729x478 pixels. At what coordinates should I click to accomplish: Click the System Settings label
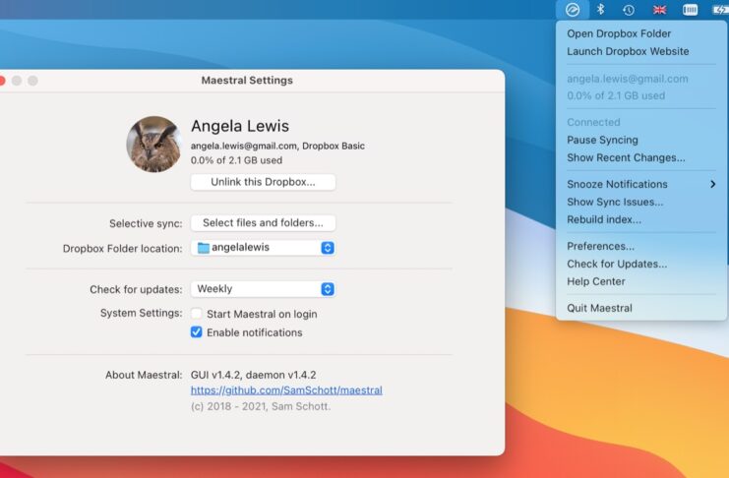pos(141,314)
